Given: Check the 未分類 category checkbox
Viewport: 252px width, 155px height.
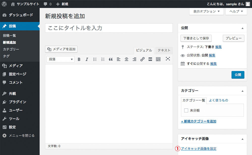Looking at the screenshot, I should coord(186,110).
